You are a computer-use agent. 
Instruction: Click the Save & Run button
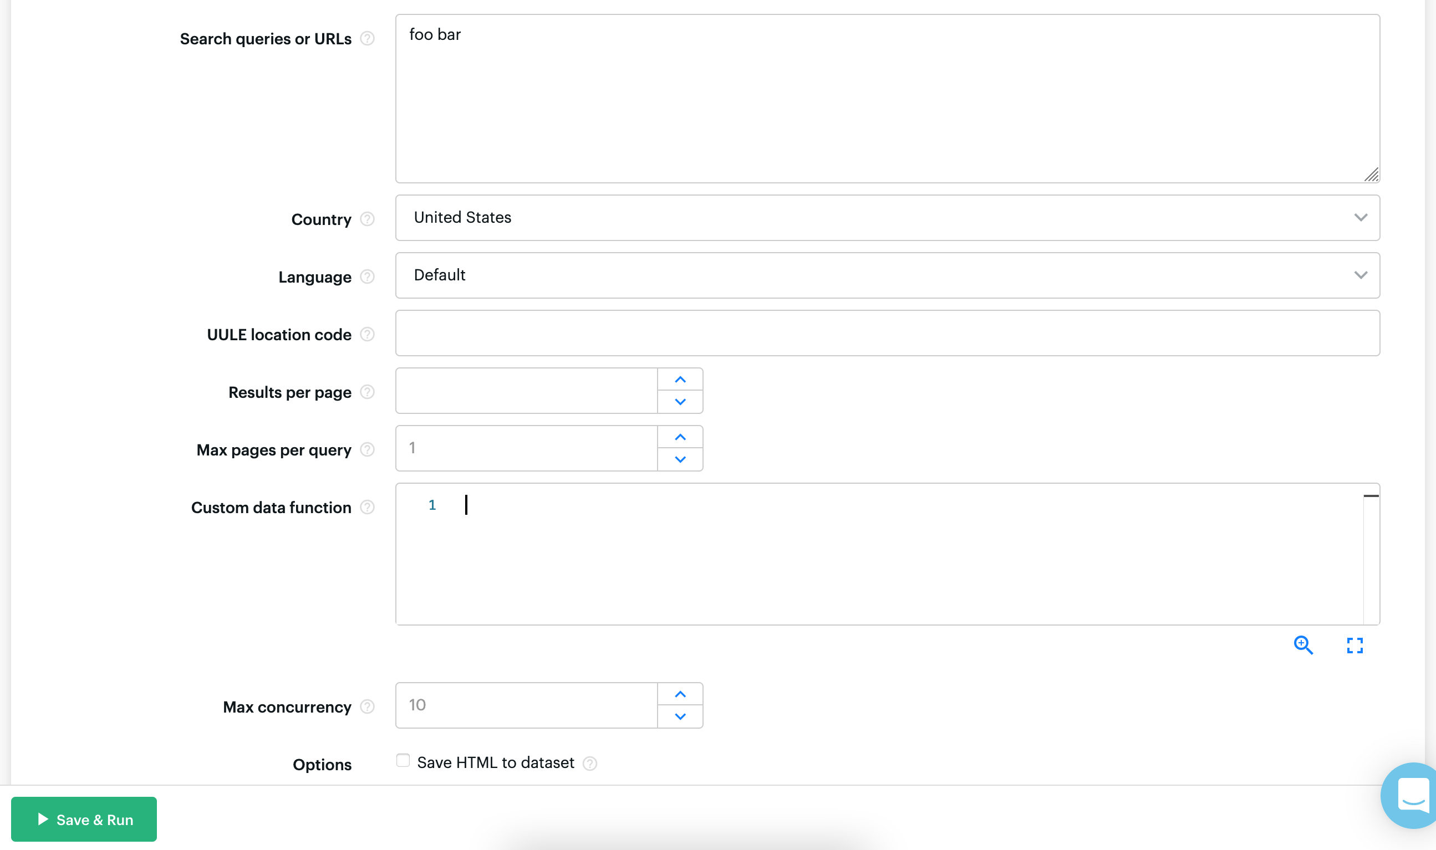[x=84, y=819]
